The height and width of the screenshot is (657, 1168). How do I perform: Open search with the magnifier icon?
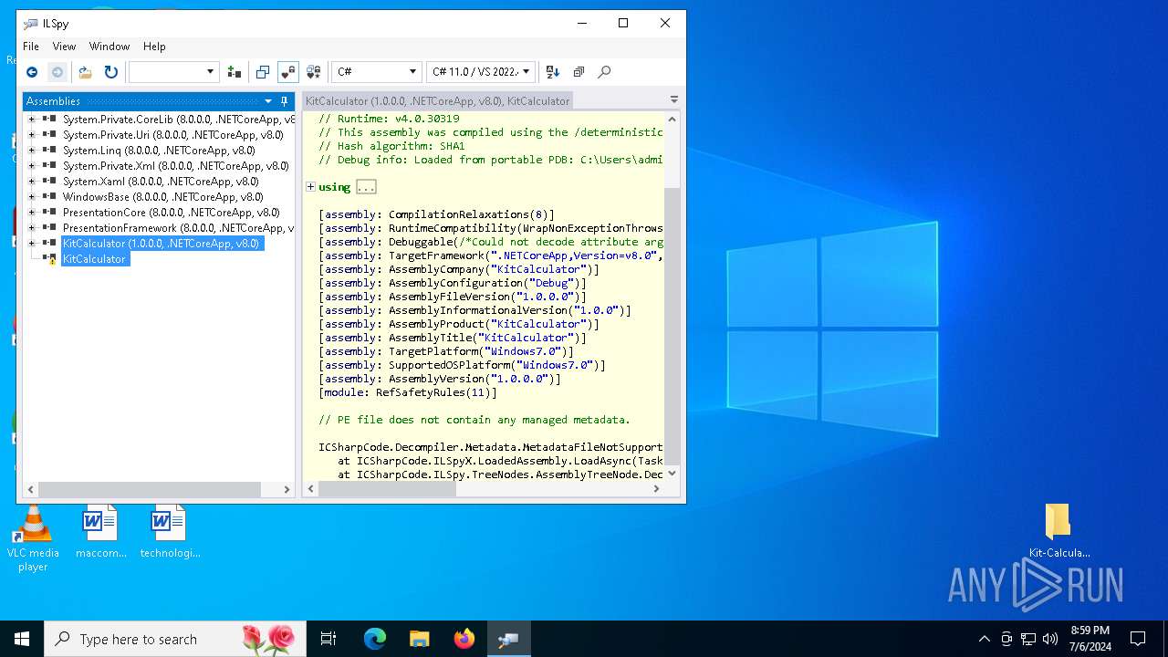(x=604, y=72)
